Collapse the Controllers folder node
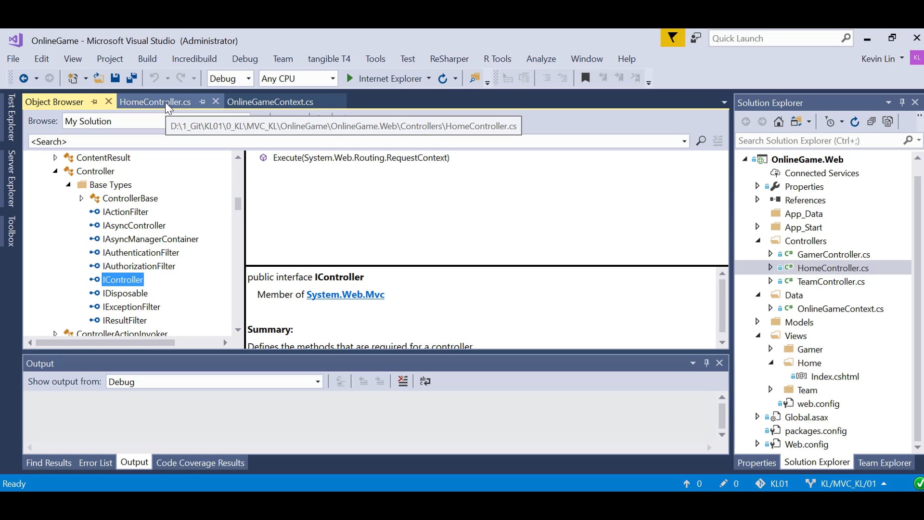924x520 pixels. (x=758, y=240)
